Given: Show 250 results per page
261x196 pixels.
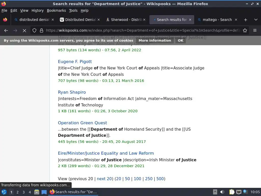Looking at the screenshot, I should click(x=149, y=179).
